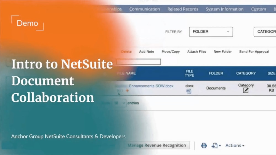Screen dimensions: 276x155
Task: Click the docx file type icon
Action: click(x=189, y=91)
